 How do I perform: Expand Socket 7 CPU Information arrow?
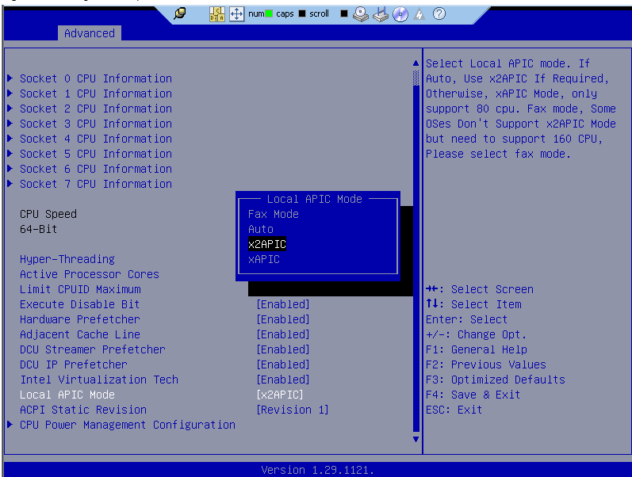[x=10, y=184]
